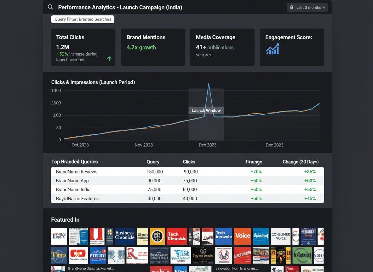Open the Last 3 months dropdown
Image resolution: width=373 pixels, height=272 pixels.
[x=307, y=7]
